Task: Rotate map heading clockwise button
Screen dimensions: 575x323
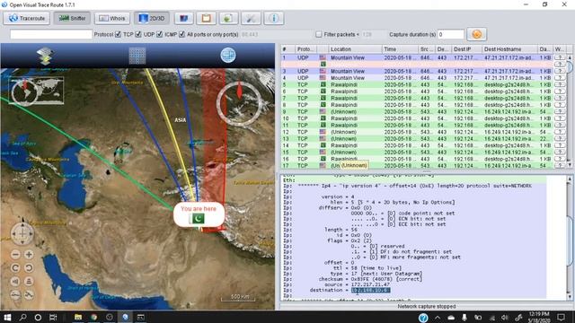Action: pos(29,267)
